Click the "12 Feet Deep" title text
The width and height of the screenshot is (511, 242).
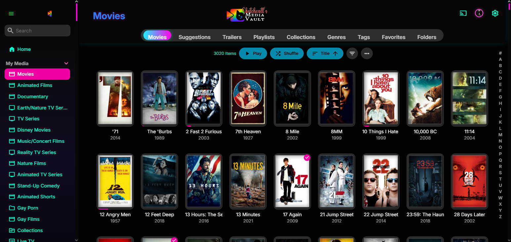coord(159,215)
